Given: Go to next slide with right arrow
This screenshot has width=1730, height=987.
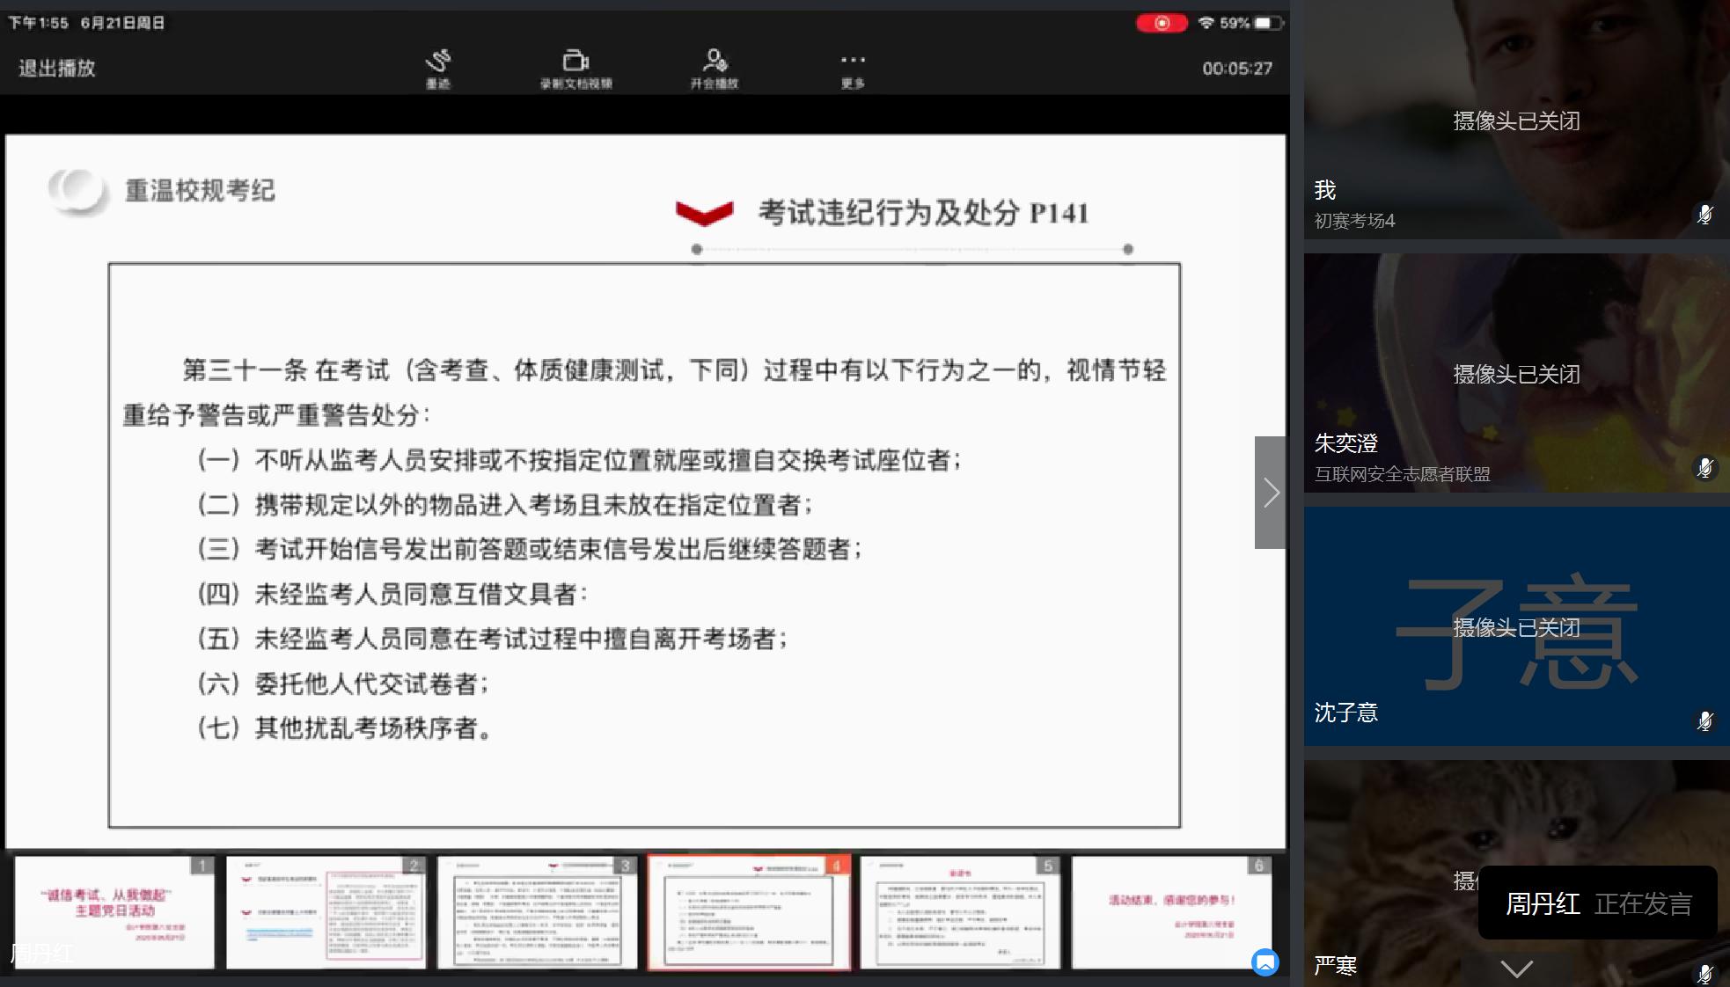Looking at the screenshot, I should tap(1270, 493).
